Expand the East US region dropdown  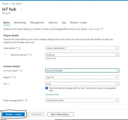(82, 77)
